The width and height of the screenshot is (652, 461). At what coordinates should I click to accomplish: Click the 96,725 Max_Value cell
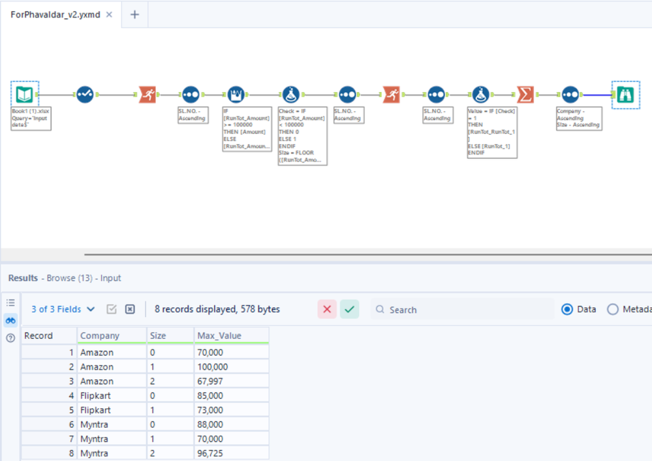pyautogui.click(x=232, y=453)
